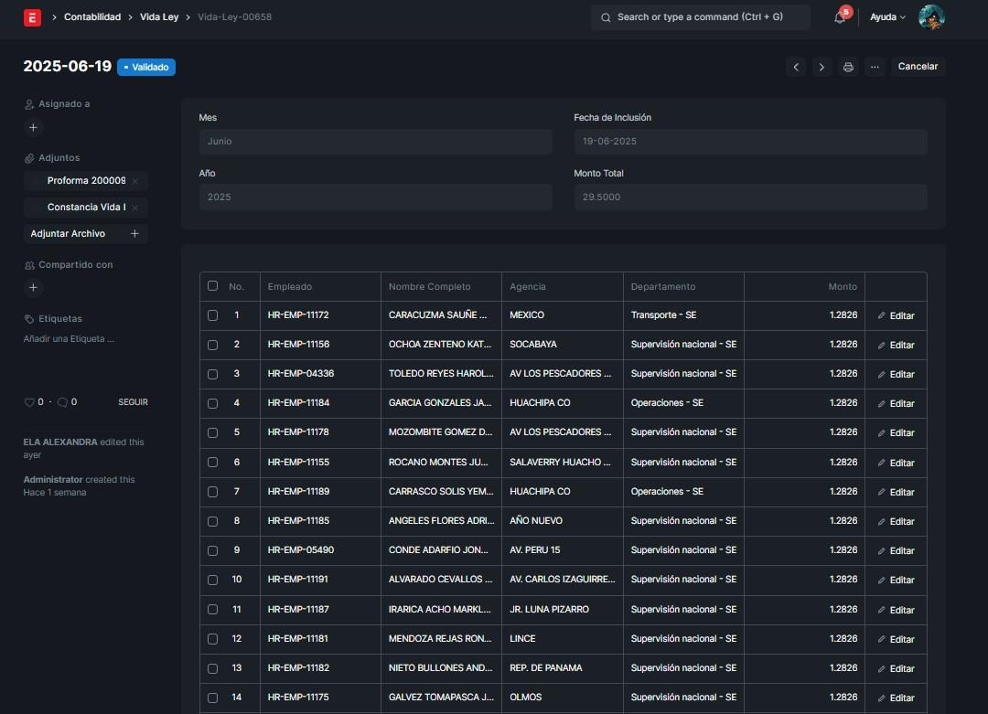Open the user avatar menu

click(930, 17)
